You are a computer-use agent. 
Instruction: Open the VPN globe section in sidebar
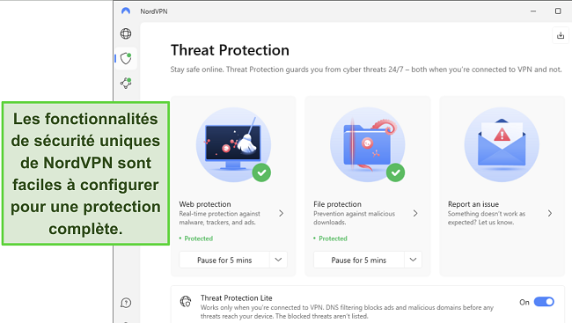(x=126, y=33)
